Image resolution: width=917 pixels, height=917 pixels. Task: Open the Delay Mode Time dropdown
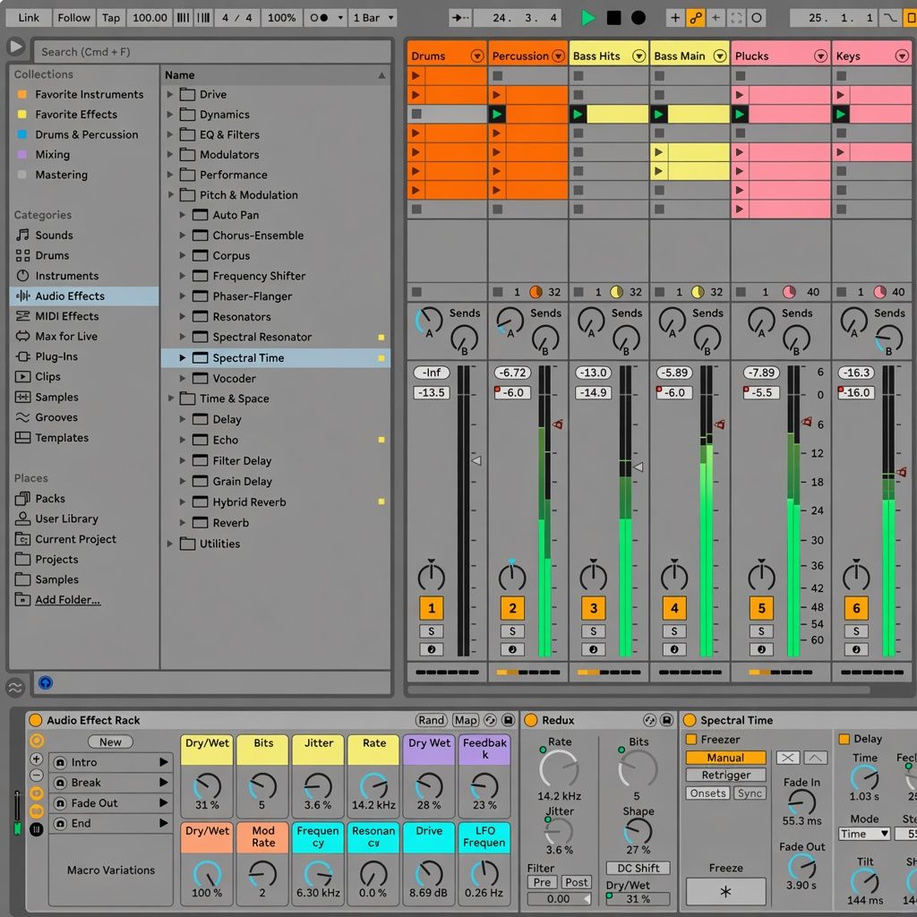point(864,835)
